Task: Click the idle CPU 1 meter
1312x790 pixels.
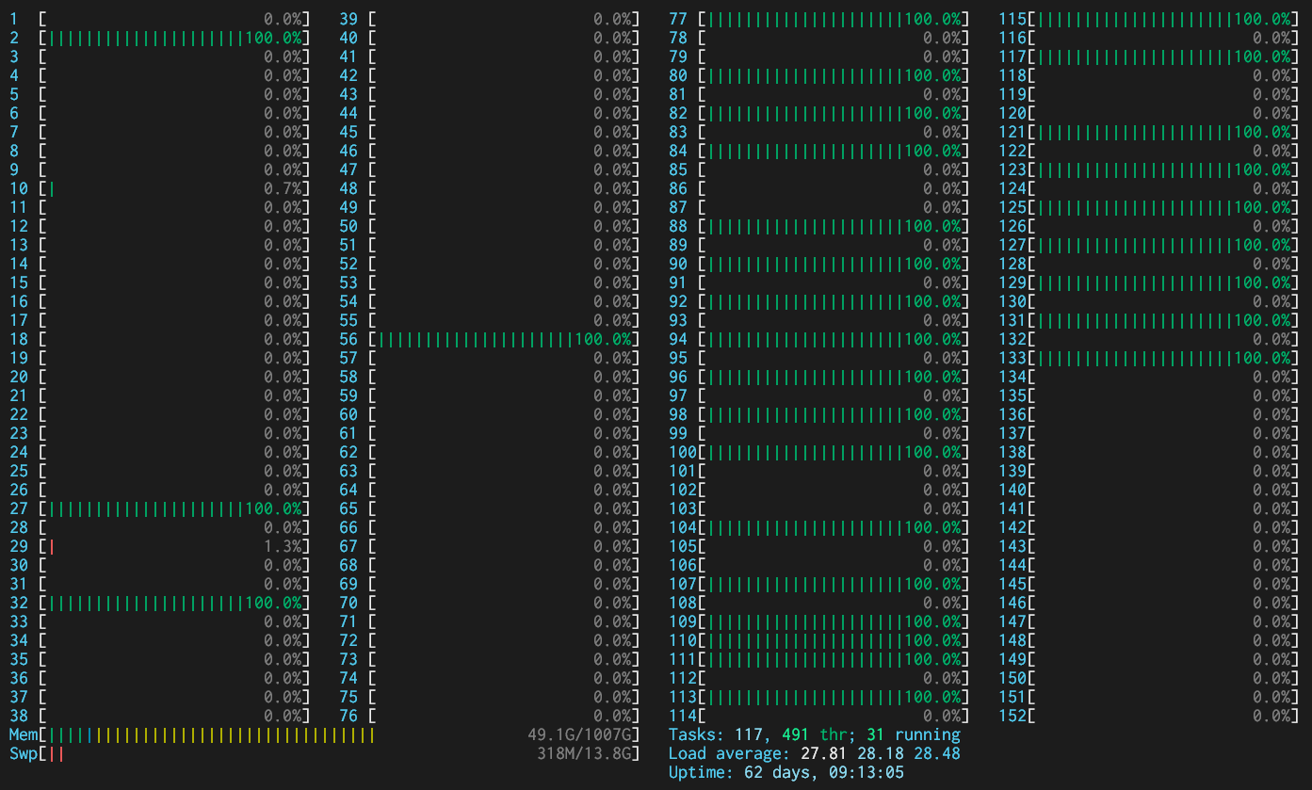Action: tap(170, 19)
